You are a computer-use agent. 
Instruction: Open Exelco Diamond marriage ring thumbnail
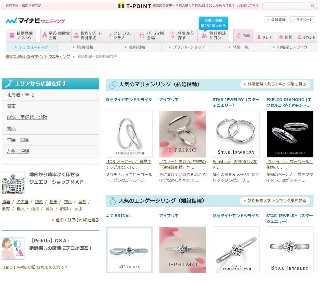[x=290, y=134]
